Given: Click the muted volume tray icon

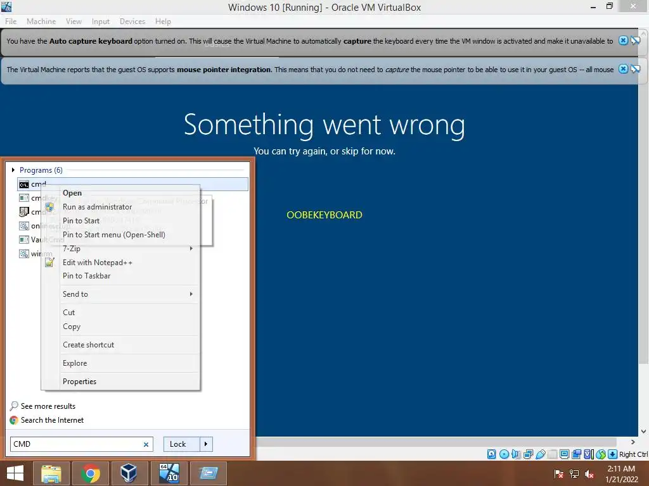Looking at the screenshot, I should tap(589, 474).
